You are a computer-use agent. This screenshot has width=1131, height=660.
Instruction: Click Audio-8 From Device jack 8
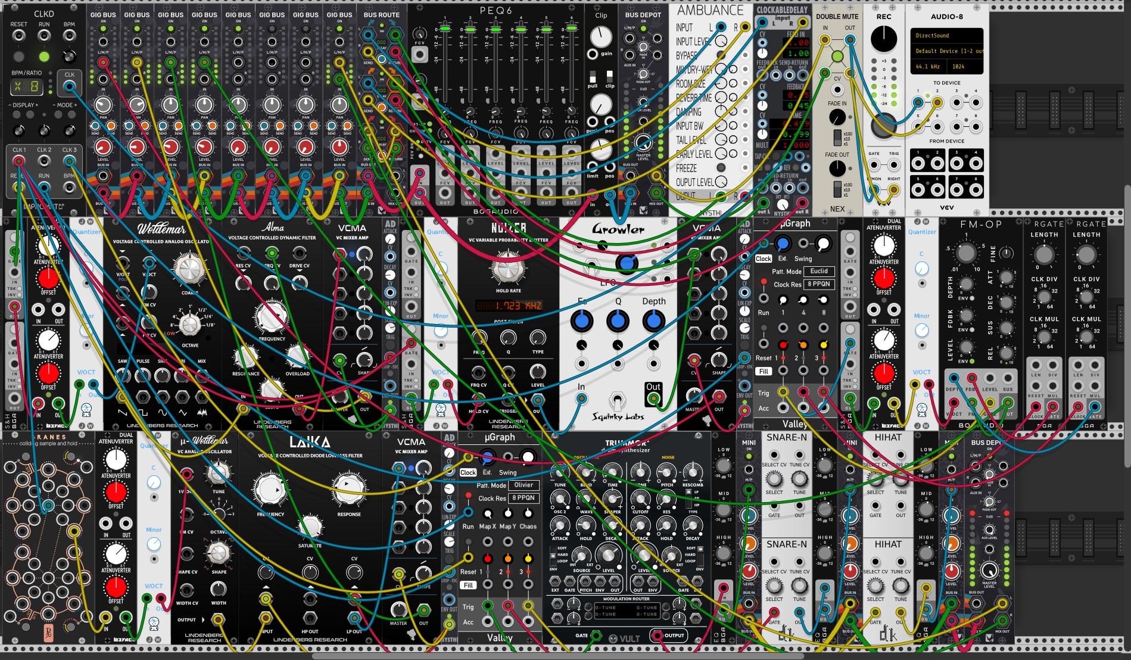pyautogui.click(x=976, y=189)
